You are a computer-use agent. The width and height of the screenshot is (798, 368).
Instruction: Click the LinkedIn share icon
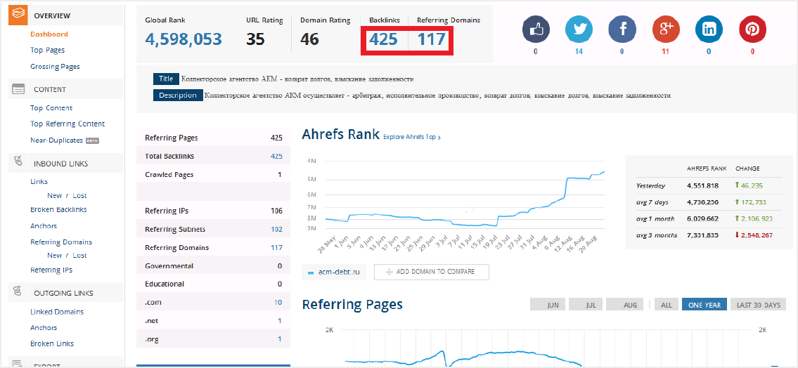tap(709, 29)
